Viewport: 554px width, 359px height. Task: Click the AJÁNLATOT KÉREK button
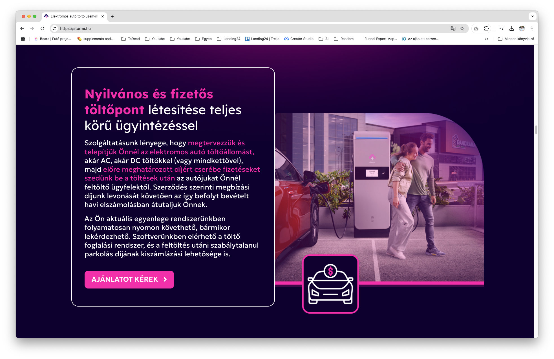point(129,279)
